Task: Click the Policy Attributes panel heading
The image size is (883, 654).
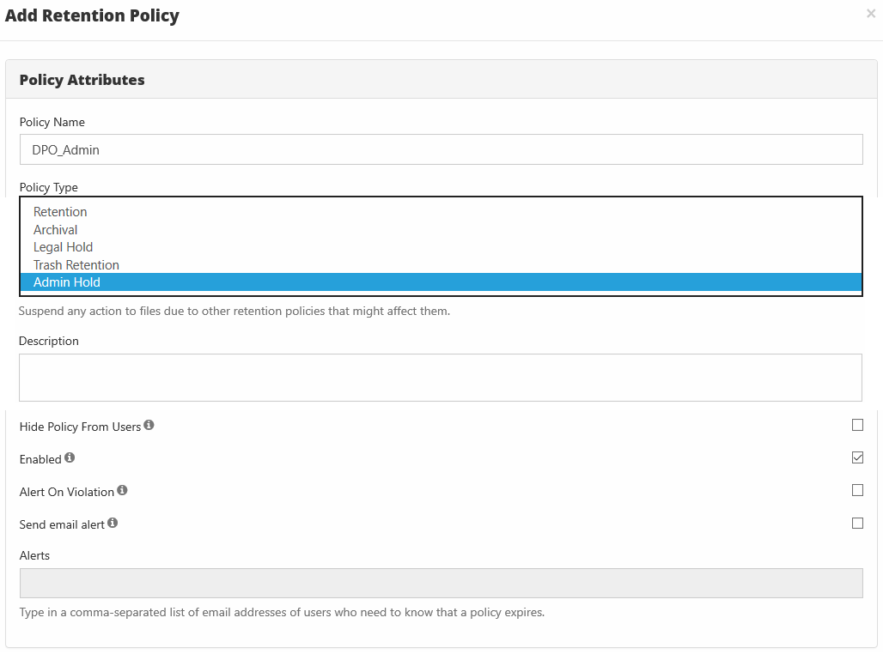Action: 82,80
